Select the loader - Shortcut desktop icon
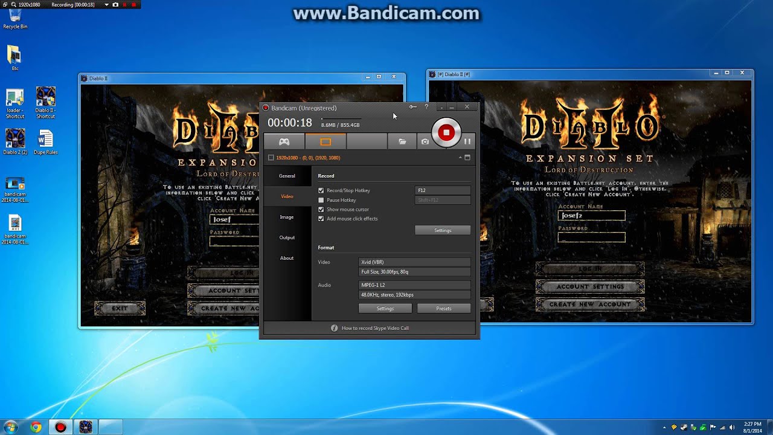 tap(15, 103)
